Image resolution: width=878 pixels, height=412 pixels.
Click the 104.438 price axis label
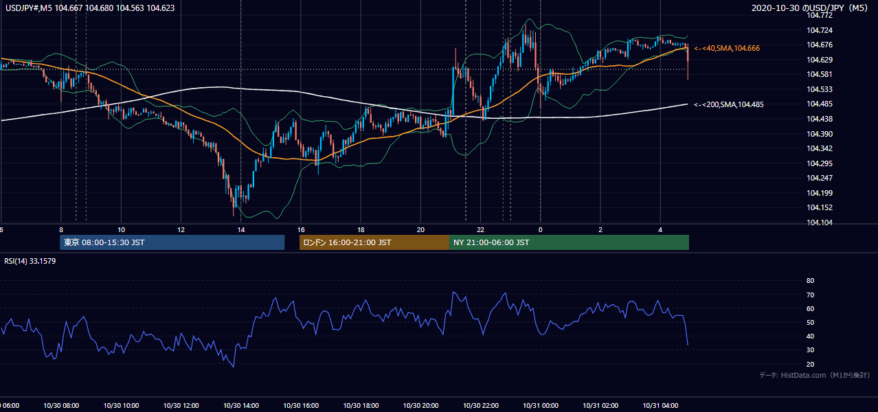pos(820,119)
